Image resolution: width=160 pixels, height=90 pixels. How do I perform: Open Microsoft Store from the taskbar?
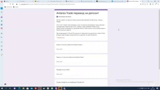pos(27,88)
